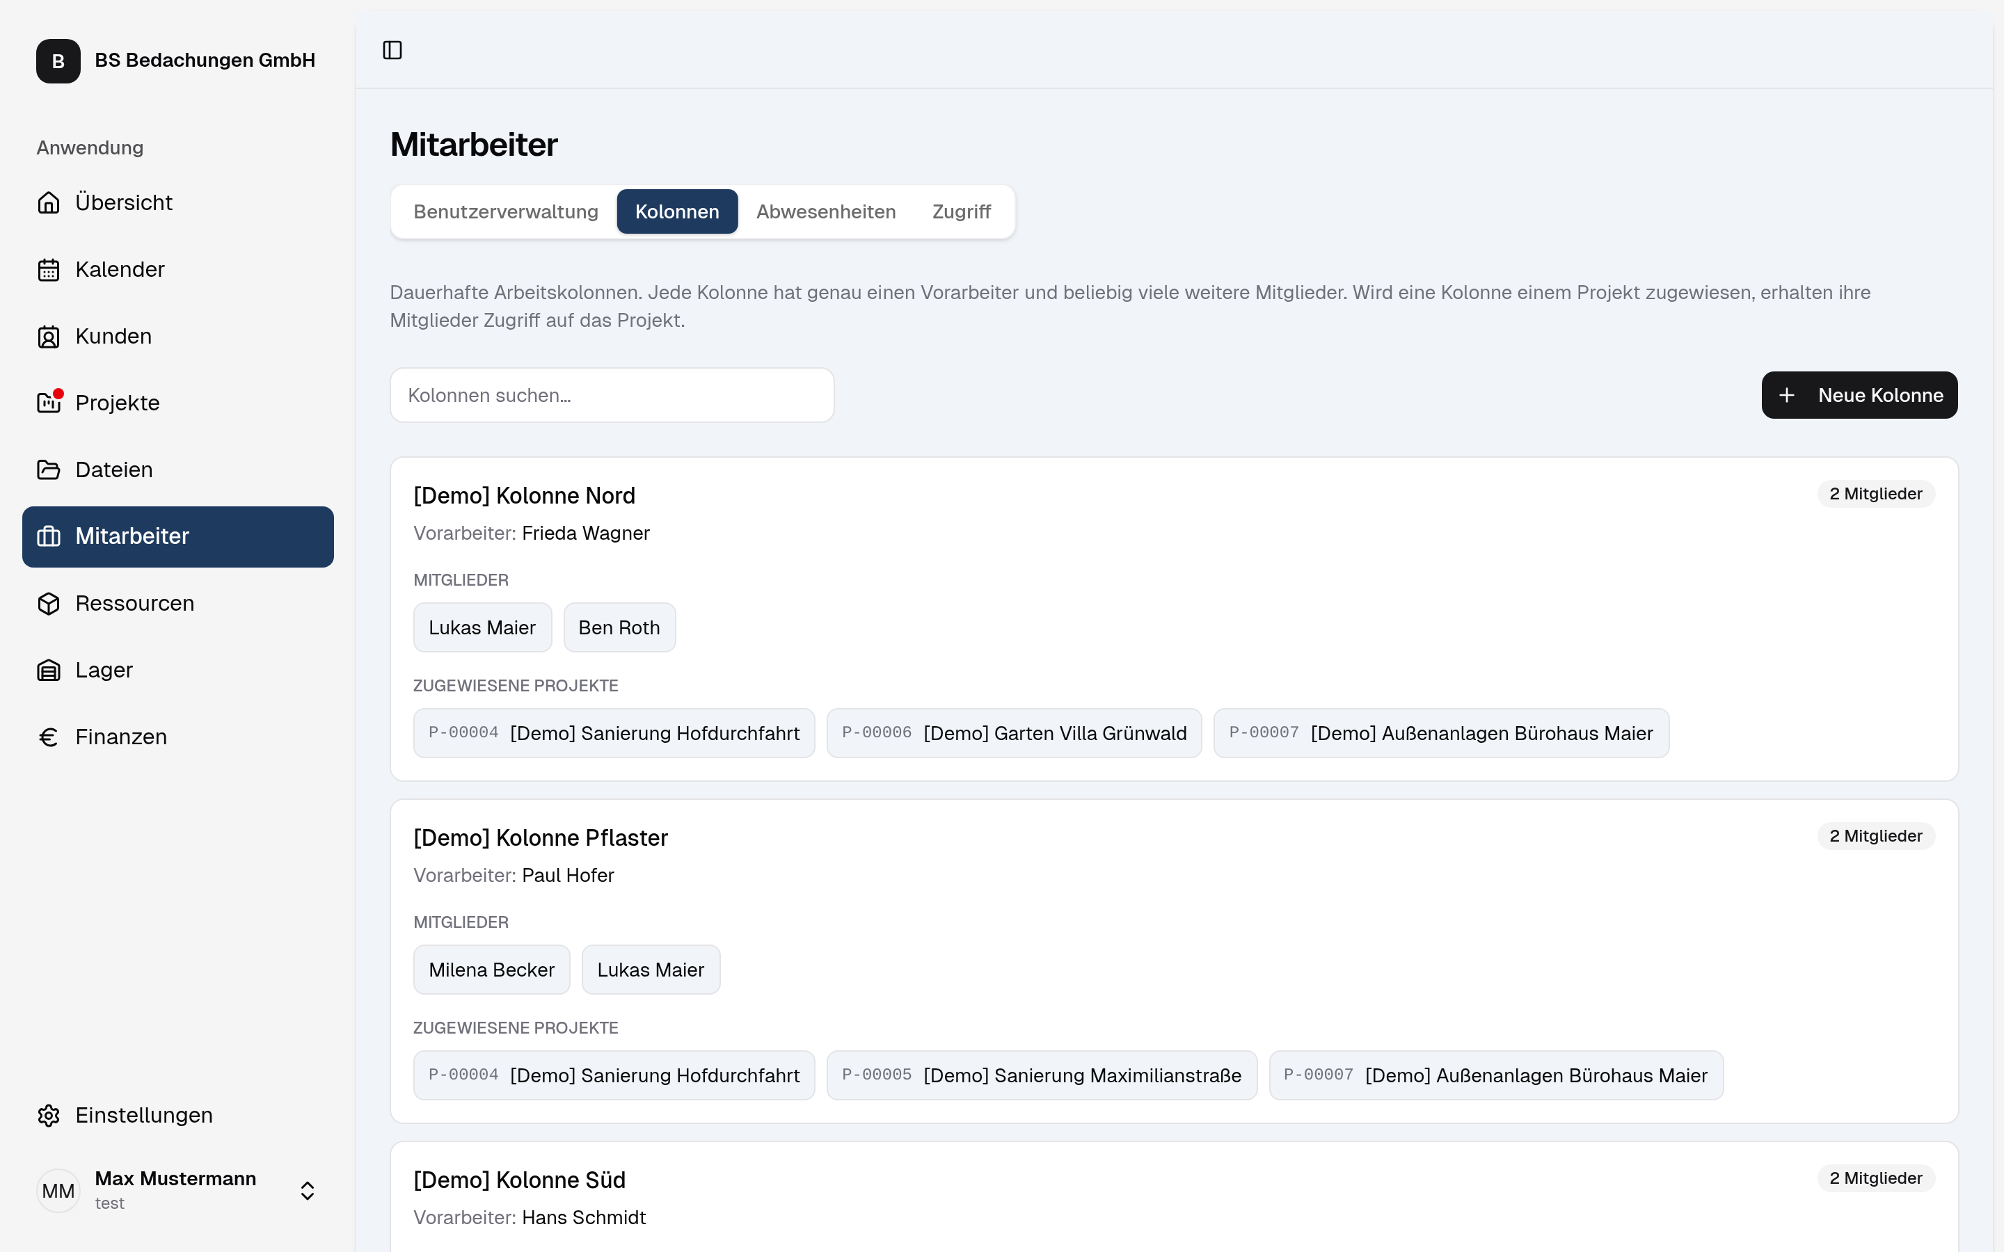Open the Garten Villa Grünwald project chip
The width and height of the screenshot is (2004, 1252).
pos(1015,734)
